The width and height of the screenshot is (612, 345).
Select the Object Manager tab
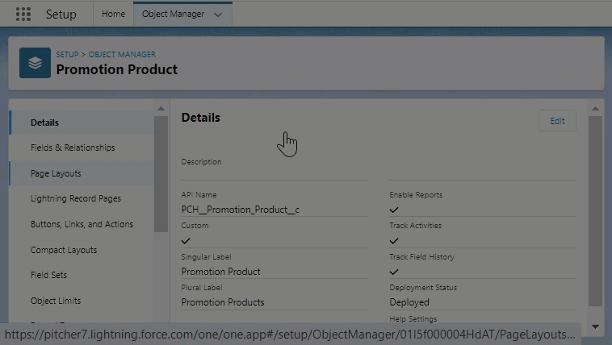(173, 15)
